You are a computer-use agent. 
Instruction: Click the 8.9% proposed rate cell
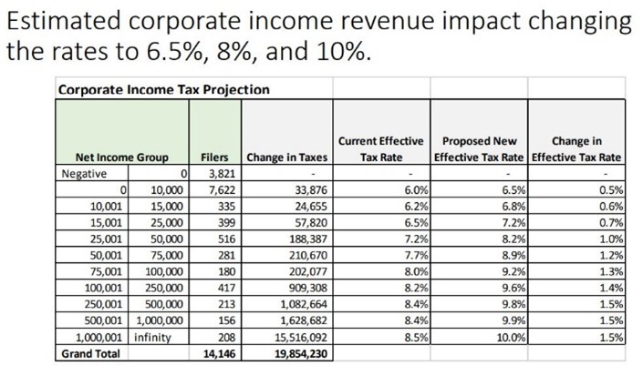click(479, 255)
